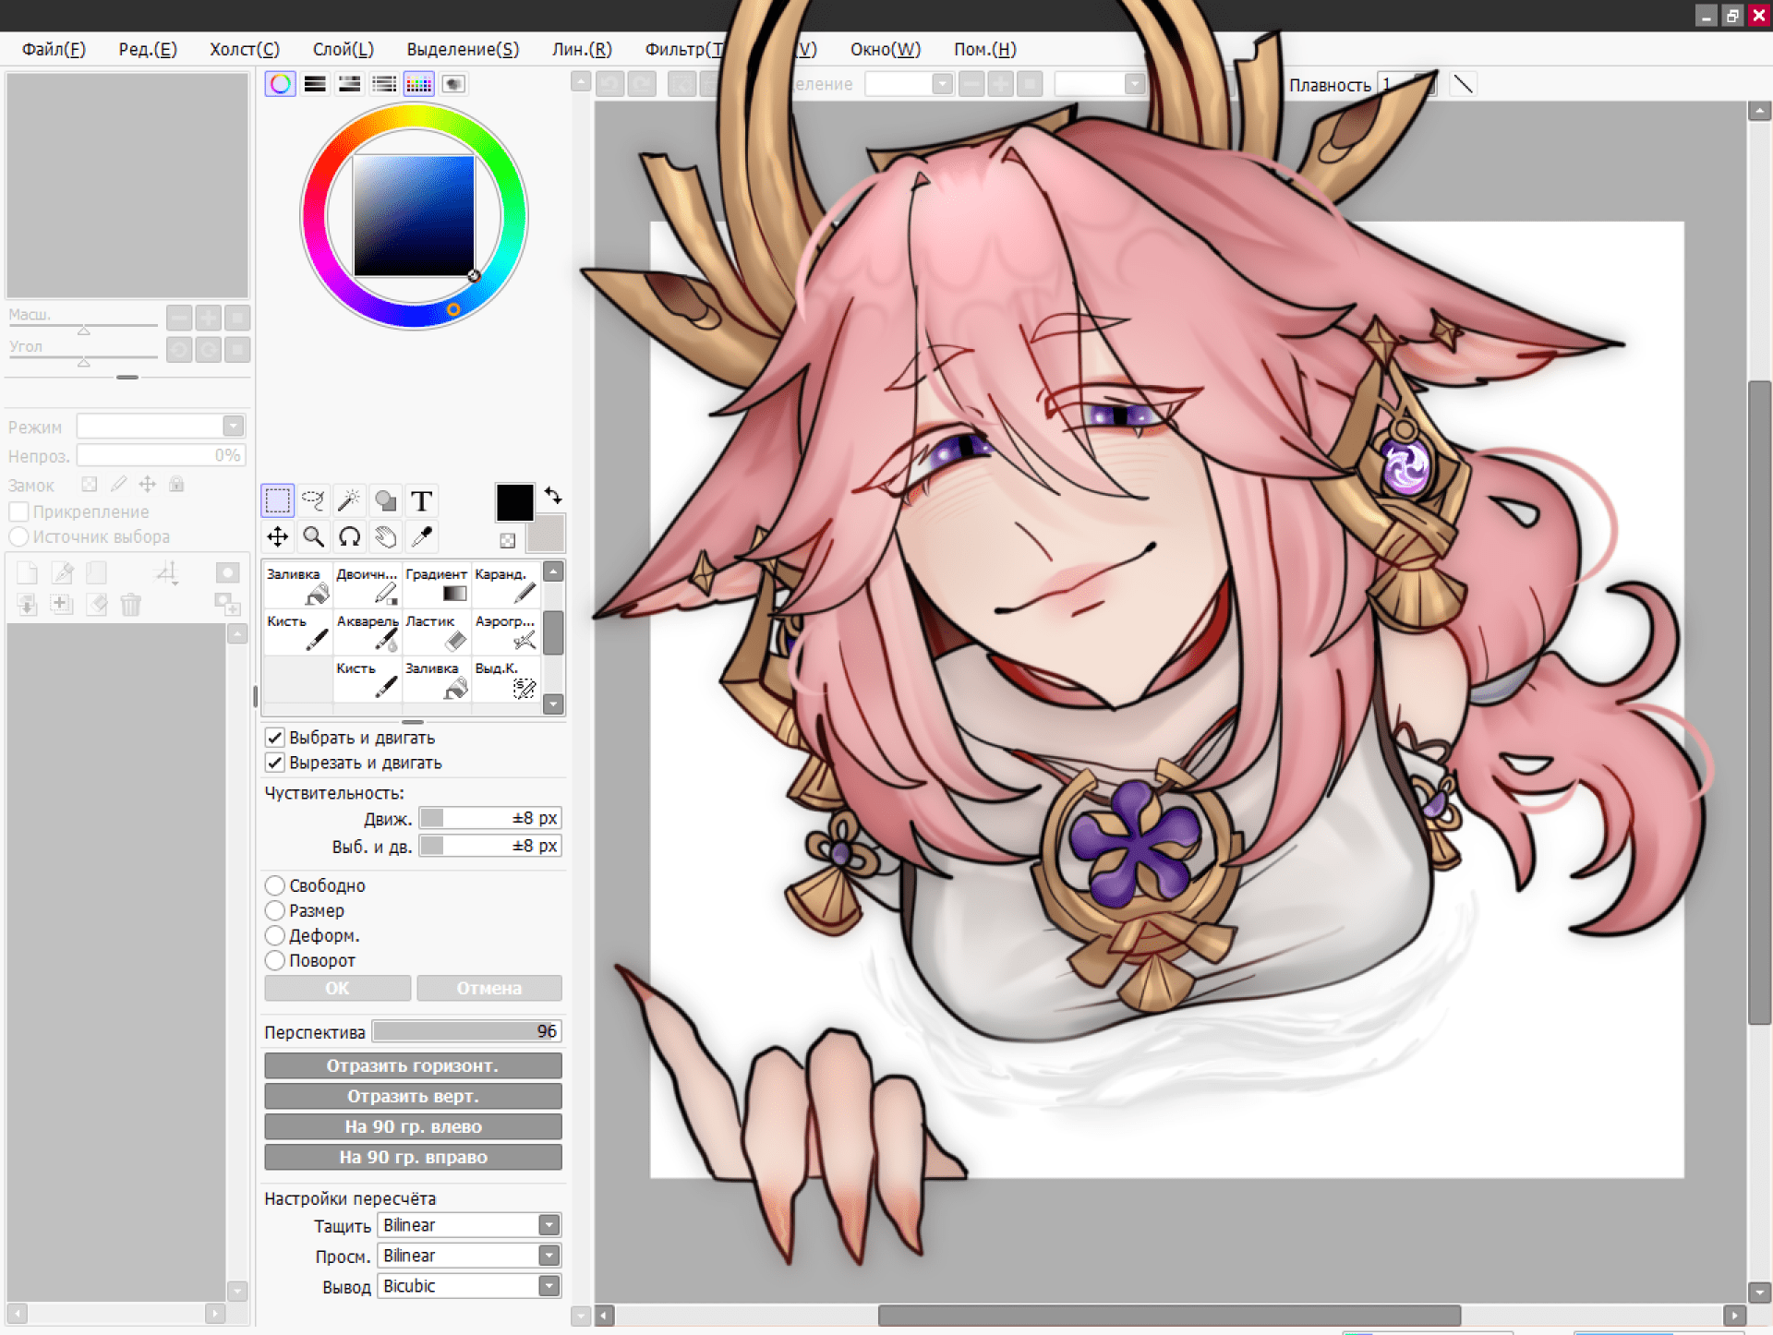Open the Слой(L) menu
The height and width of the screenshot is (1335, 1773).
point(343,49)
